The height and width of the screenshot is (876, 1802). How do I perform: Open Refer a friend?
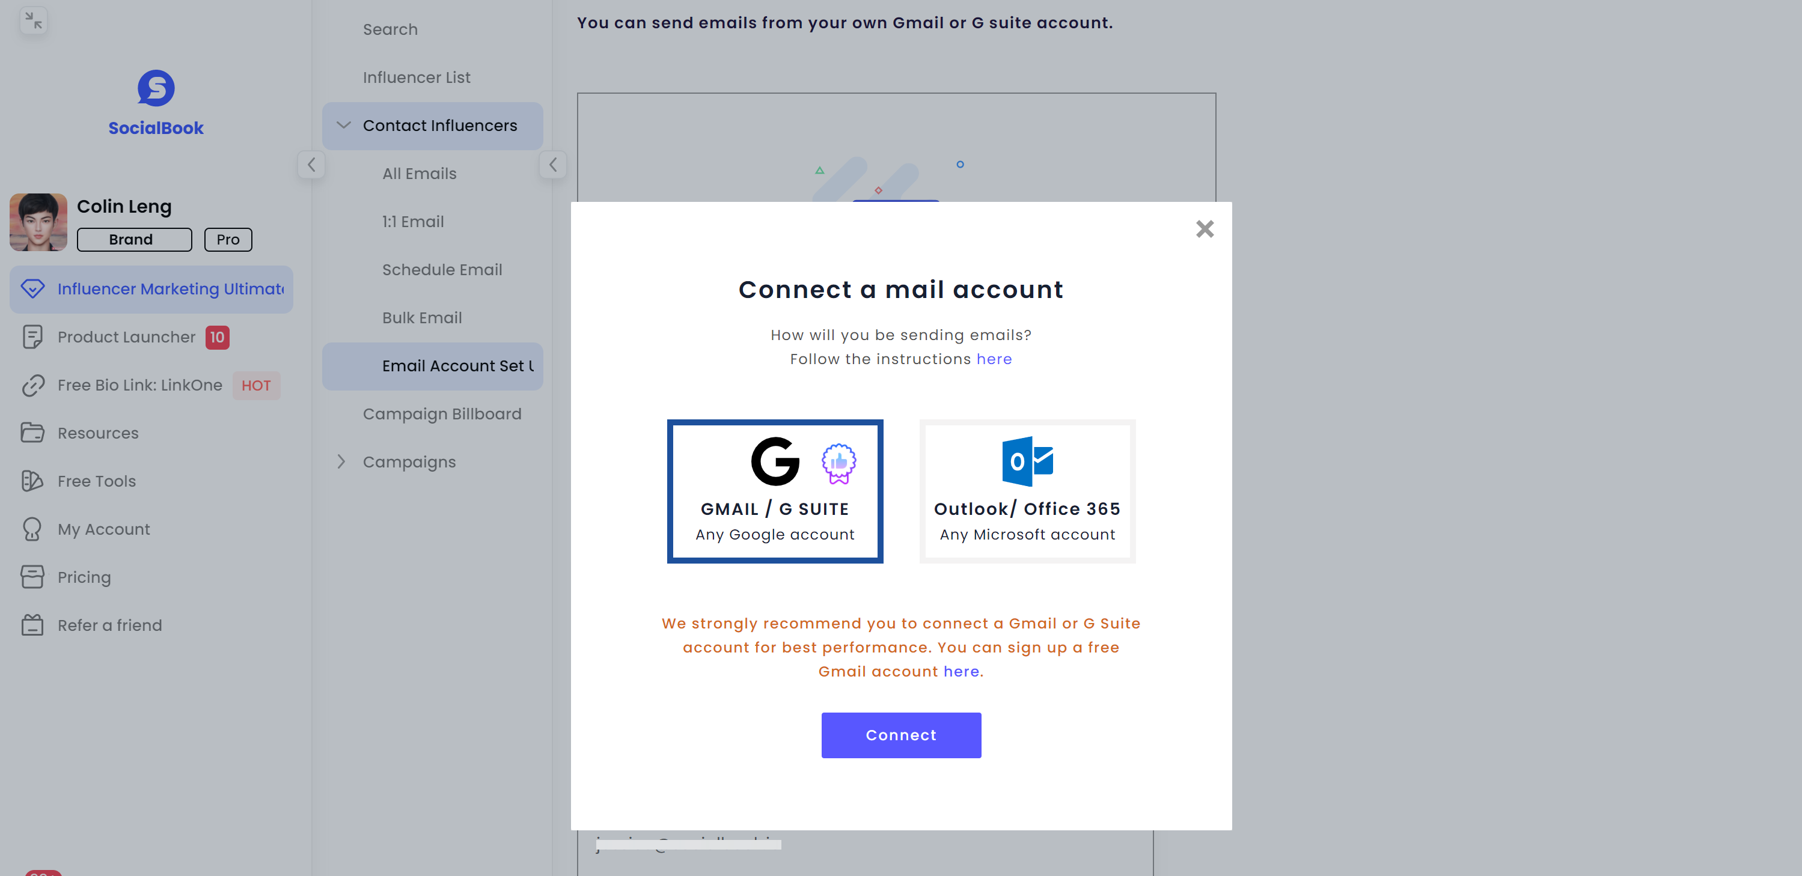(109, 624)
